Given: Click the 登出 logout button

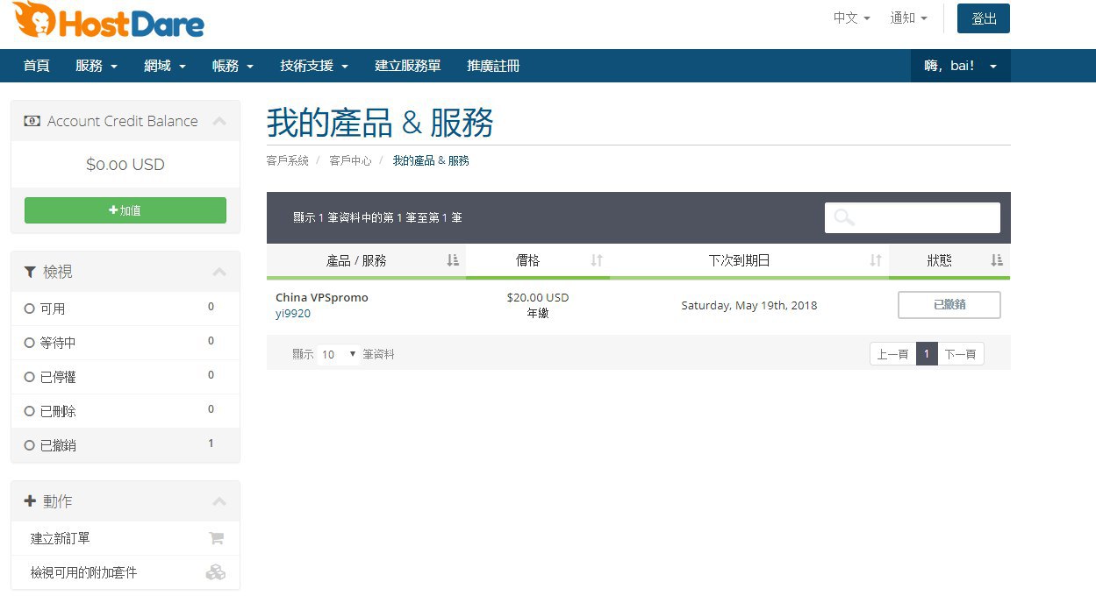Looking at the screenshot, I should 983,18.
